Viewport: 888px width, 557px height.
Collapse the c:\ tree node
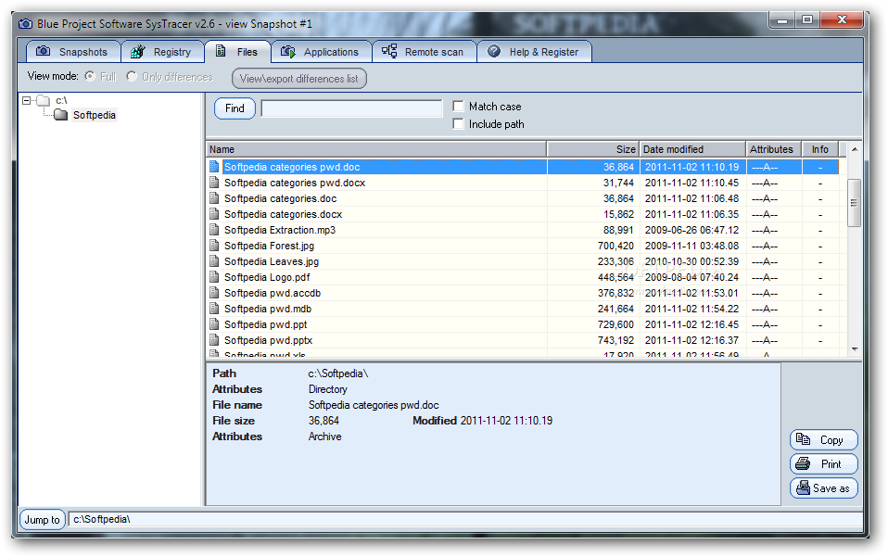coord(26,100)
